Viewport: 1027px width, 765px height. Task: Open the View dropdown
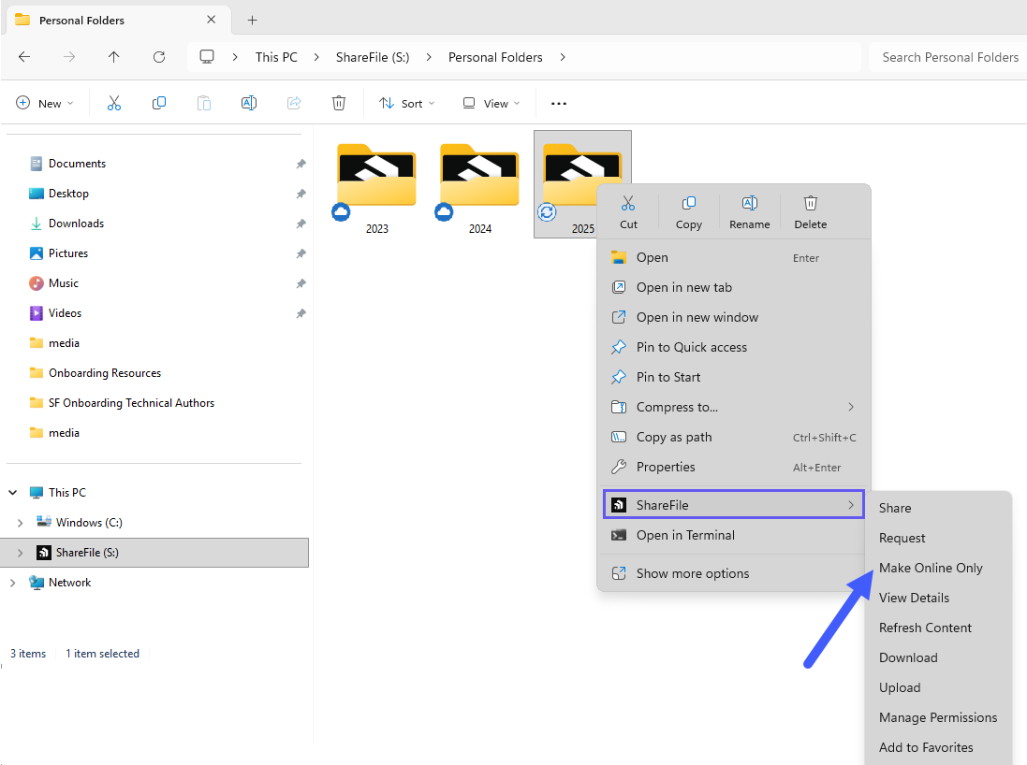pos(491,103)
